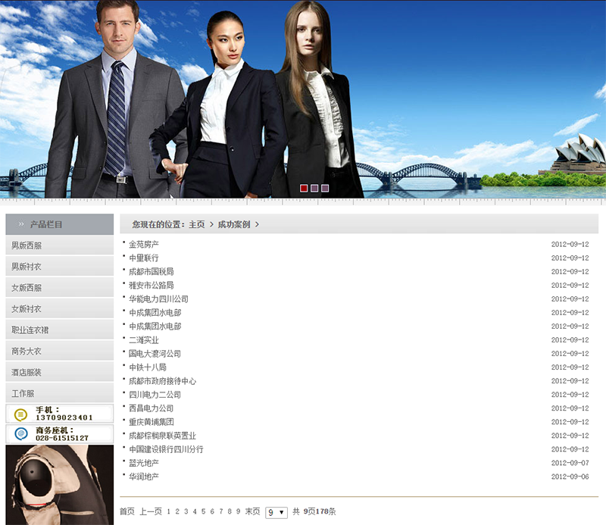Click the suit vest thumbnail image
The width and height of the screenshot is (606, 525).
point(59,485)
